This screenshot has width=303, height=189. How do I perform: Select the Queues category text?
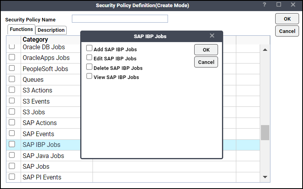click(33, 80)
